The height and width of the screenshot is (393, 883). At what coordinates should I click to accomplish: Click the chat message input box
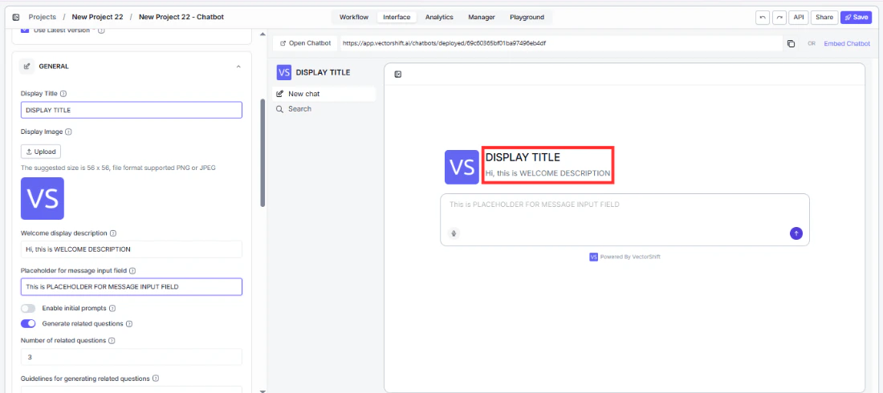(x=625, y=220)
